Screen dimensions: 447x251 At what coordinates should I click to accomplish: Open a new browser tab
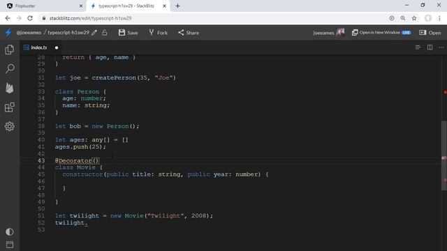coord(177,6)
